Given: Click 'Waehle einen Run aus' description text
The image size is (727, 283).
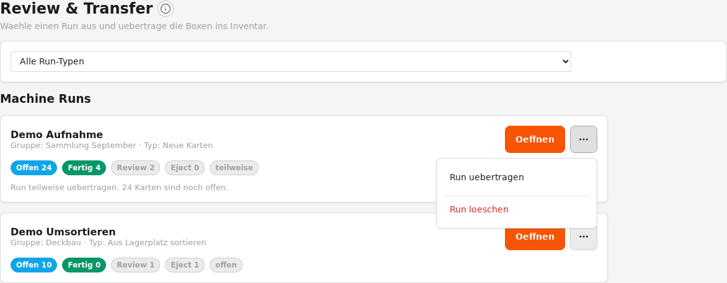Looking at the screenshot, I should [134, 27].
